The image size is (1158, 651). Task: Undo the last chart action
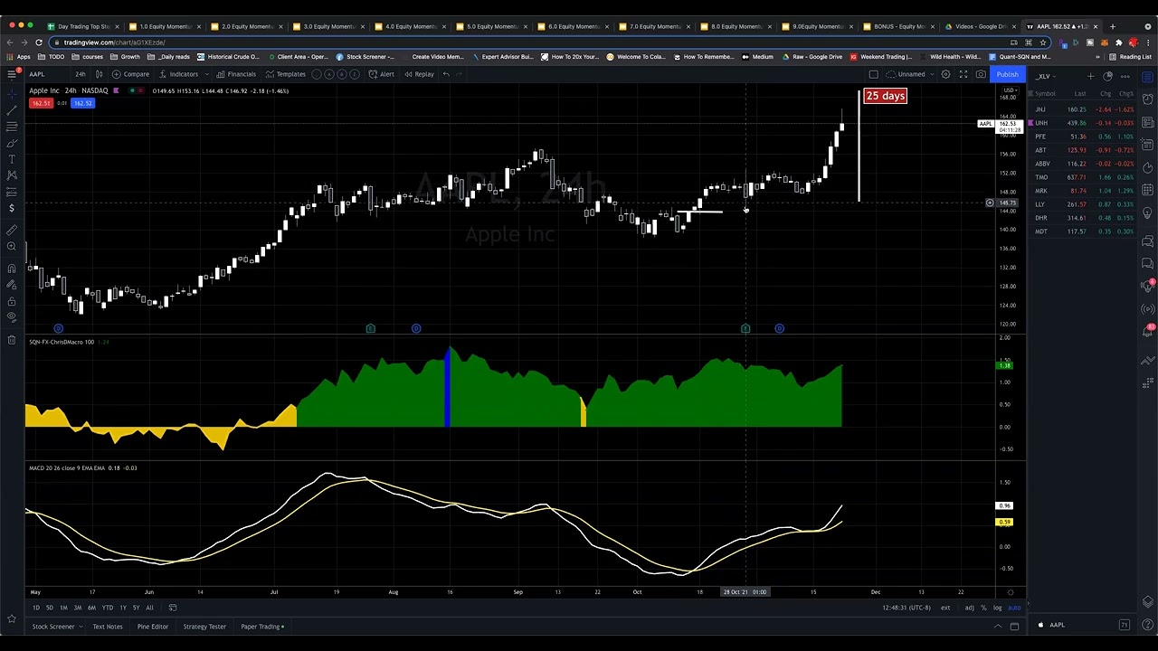(x=446, y=74)
